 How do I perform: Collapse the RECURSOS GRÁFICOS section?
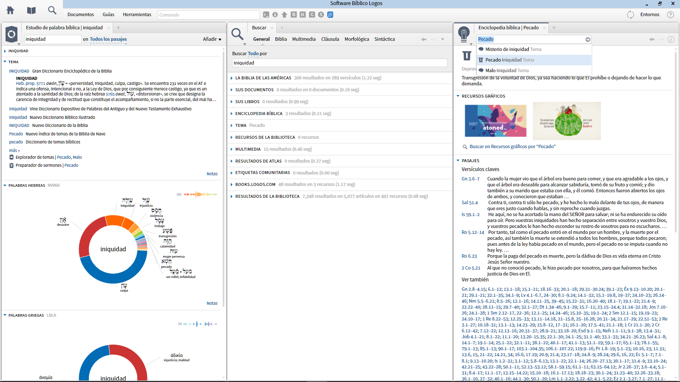(x=458, y=96)
